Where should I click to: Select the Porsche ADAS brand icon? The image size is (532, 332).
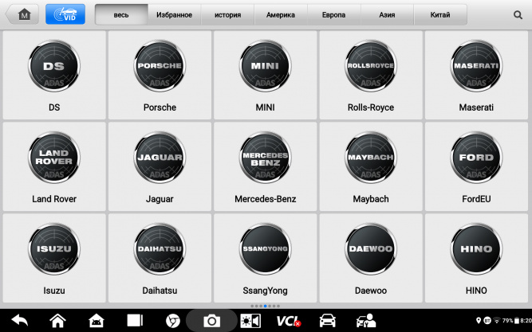[x=160, y=66]
